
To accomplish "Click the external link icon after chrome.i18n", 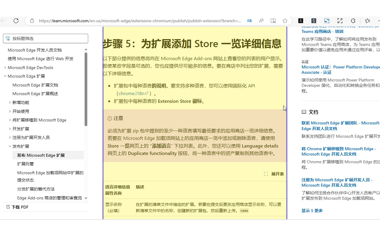I will pos(147,93).
